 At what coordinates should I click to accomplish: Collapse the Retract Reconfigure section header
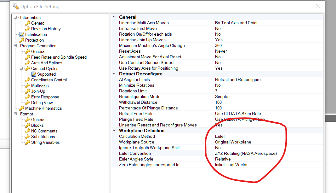[114, 74]
